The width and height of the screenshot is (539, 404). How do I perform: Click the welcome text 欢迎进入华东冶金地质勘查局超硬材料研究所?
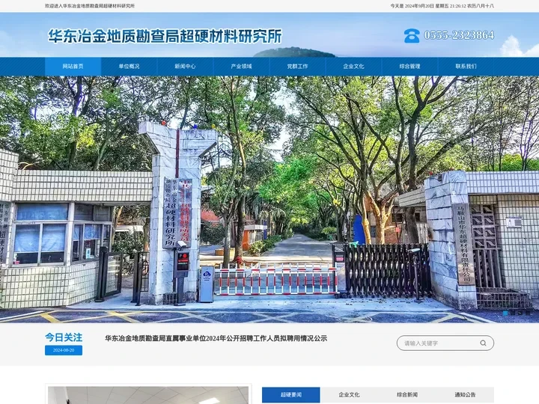click(90, 6)
